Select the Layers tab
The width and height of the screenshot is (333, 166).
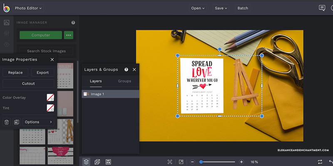coord(96,81)
